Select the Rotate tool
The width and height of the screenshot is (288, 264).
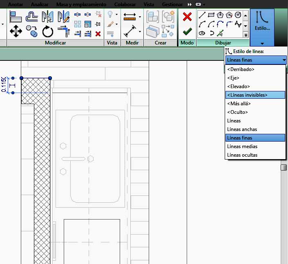(x=47, y=31)
